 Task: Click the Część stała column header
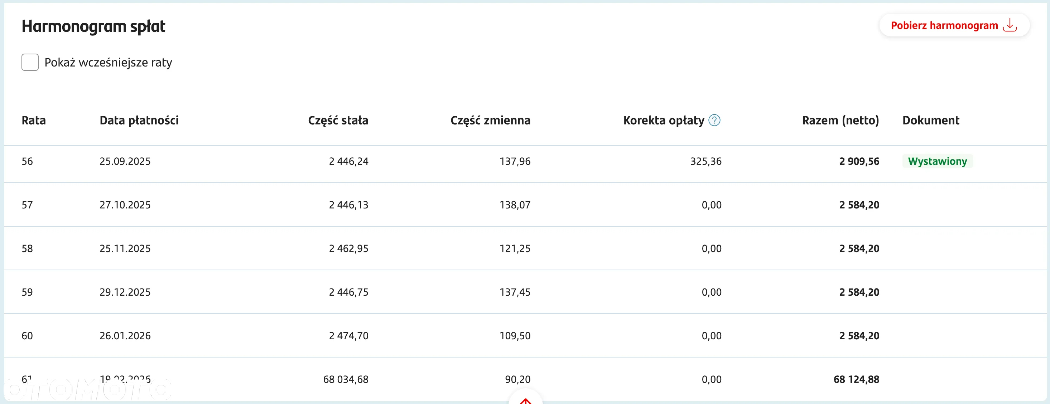pos(338,120)
